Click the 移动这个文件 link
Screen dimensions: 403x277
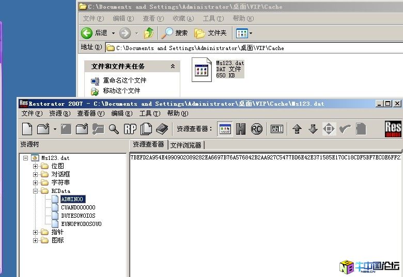coord(121,91)
